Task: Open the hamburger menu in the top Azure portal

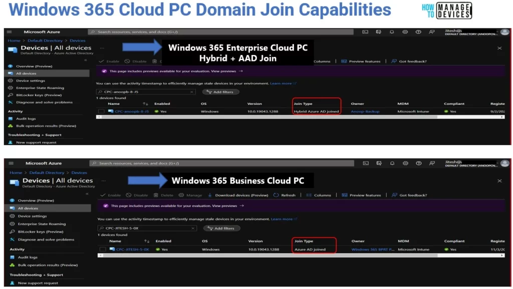Action: [x=9, y=32]
